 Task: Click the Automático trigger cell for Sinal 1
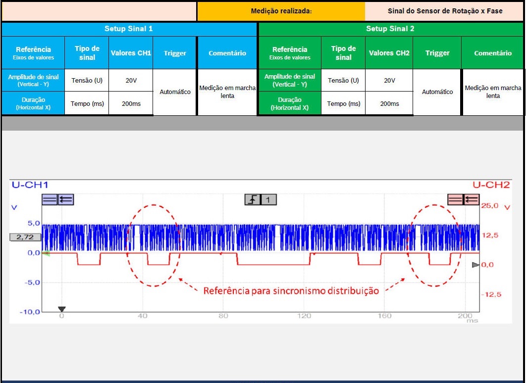tap(175, 92)
